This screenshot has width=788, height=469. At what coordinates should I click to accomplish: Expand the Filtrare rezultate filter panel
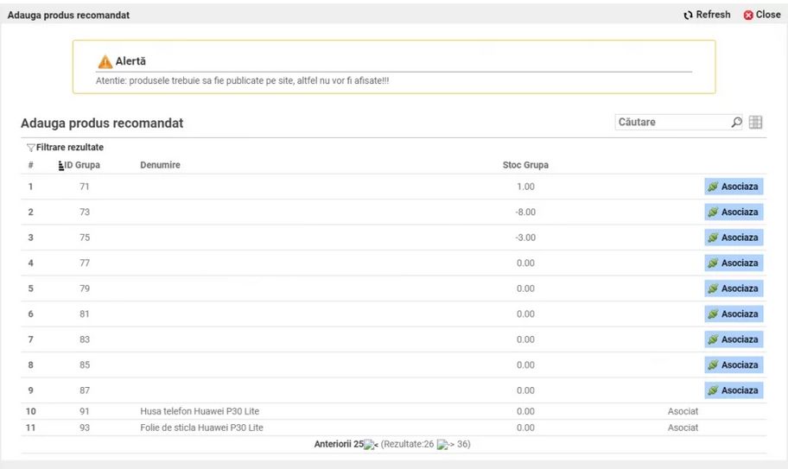(69, 148)
